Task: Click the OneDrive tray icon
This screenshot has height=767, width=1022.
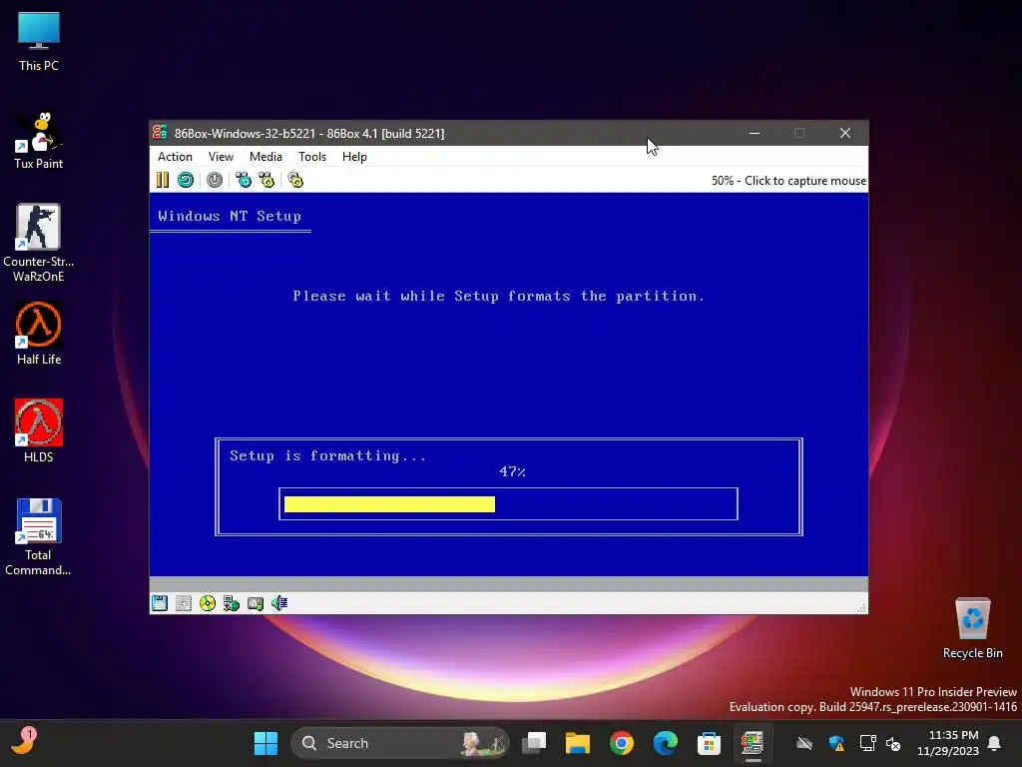Action: tap(804, 743)
